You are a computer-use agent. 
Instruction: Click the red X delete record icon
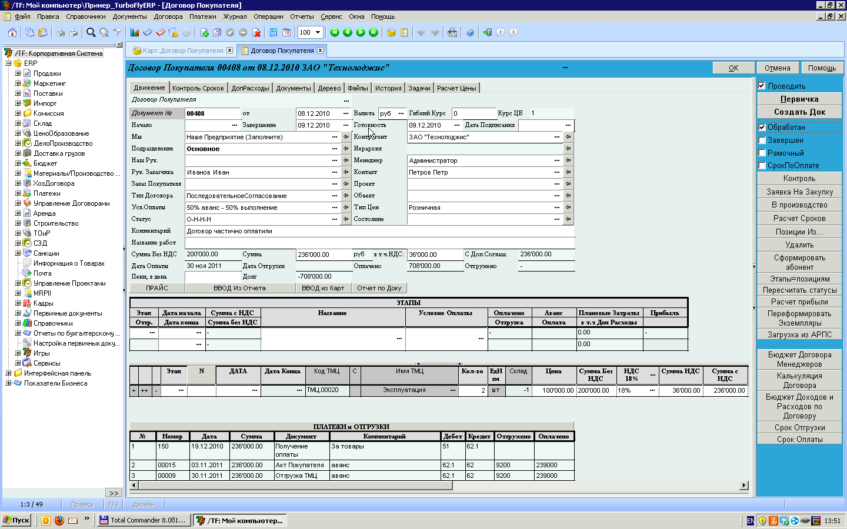[256, 32]
